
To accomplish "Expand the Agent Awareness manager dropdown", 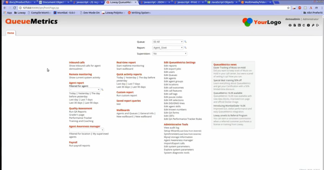I will tap(86, 130).
